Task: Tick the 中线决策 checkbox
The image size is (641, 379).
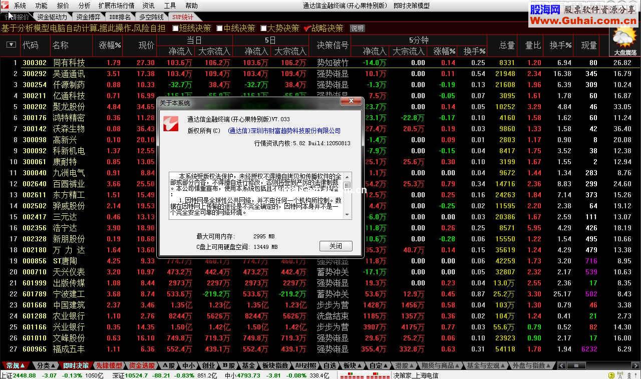Action: point(219,29)
